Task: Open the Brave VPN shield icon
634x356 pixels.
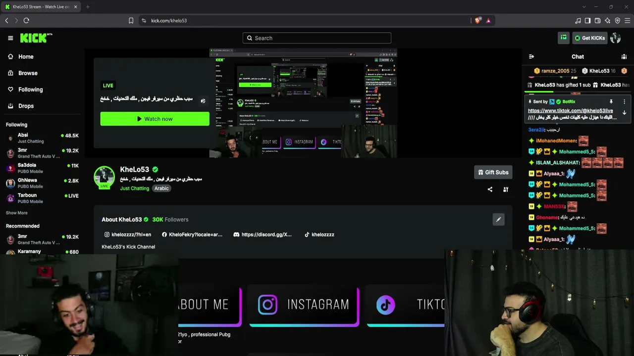Action: click(617, 21)
